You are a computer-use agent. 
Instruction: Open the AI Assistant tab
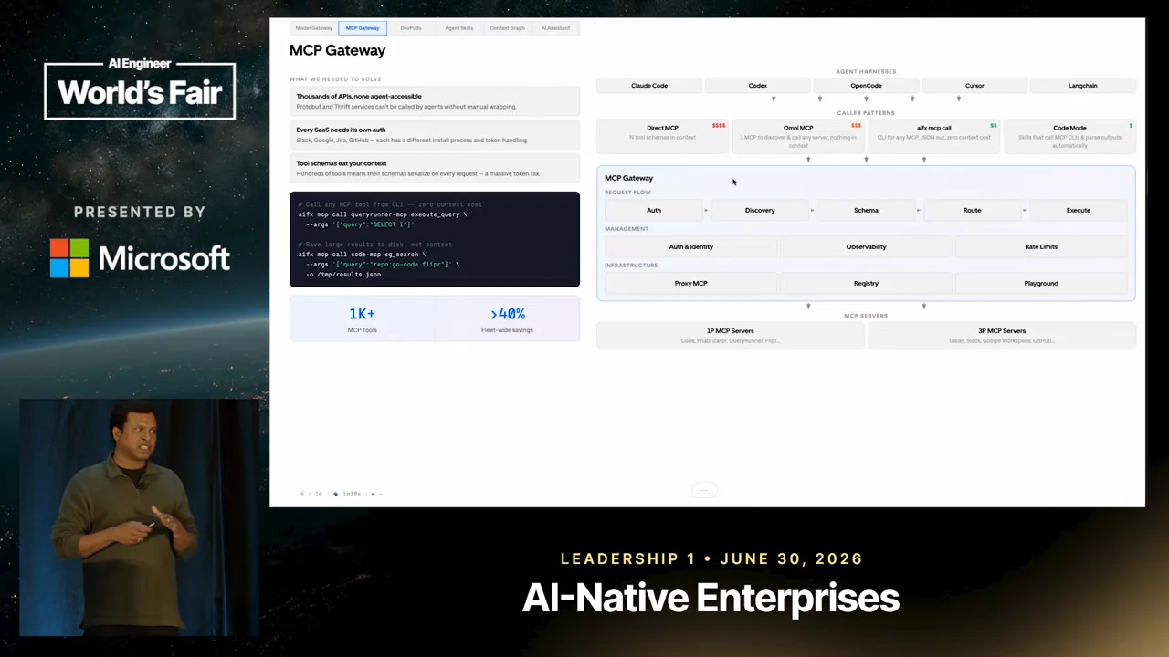(x=555, y=28)
